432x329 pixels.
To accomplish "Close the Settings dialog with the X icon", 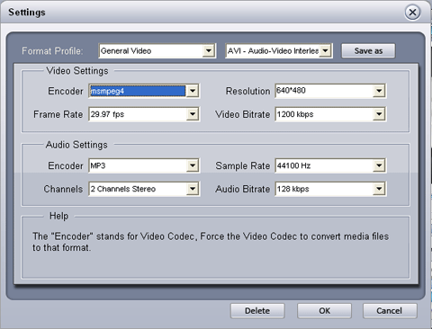I will click(412, 13).
